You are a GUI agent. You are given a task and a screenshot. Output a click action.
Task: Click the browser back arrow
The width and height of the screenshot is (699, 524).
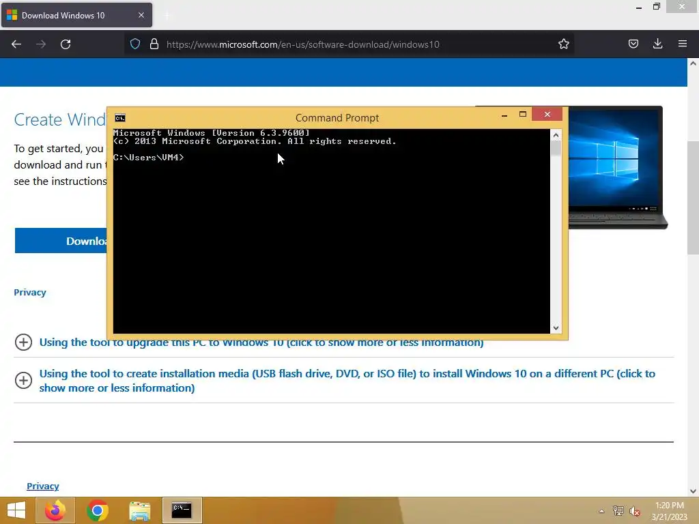point(16,44)
